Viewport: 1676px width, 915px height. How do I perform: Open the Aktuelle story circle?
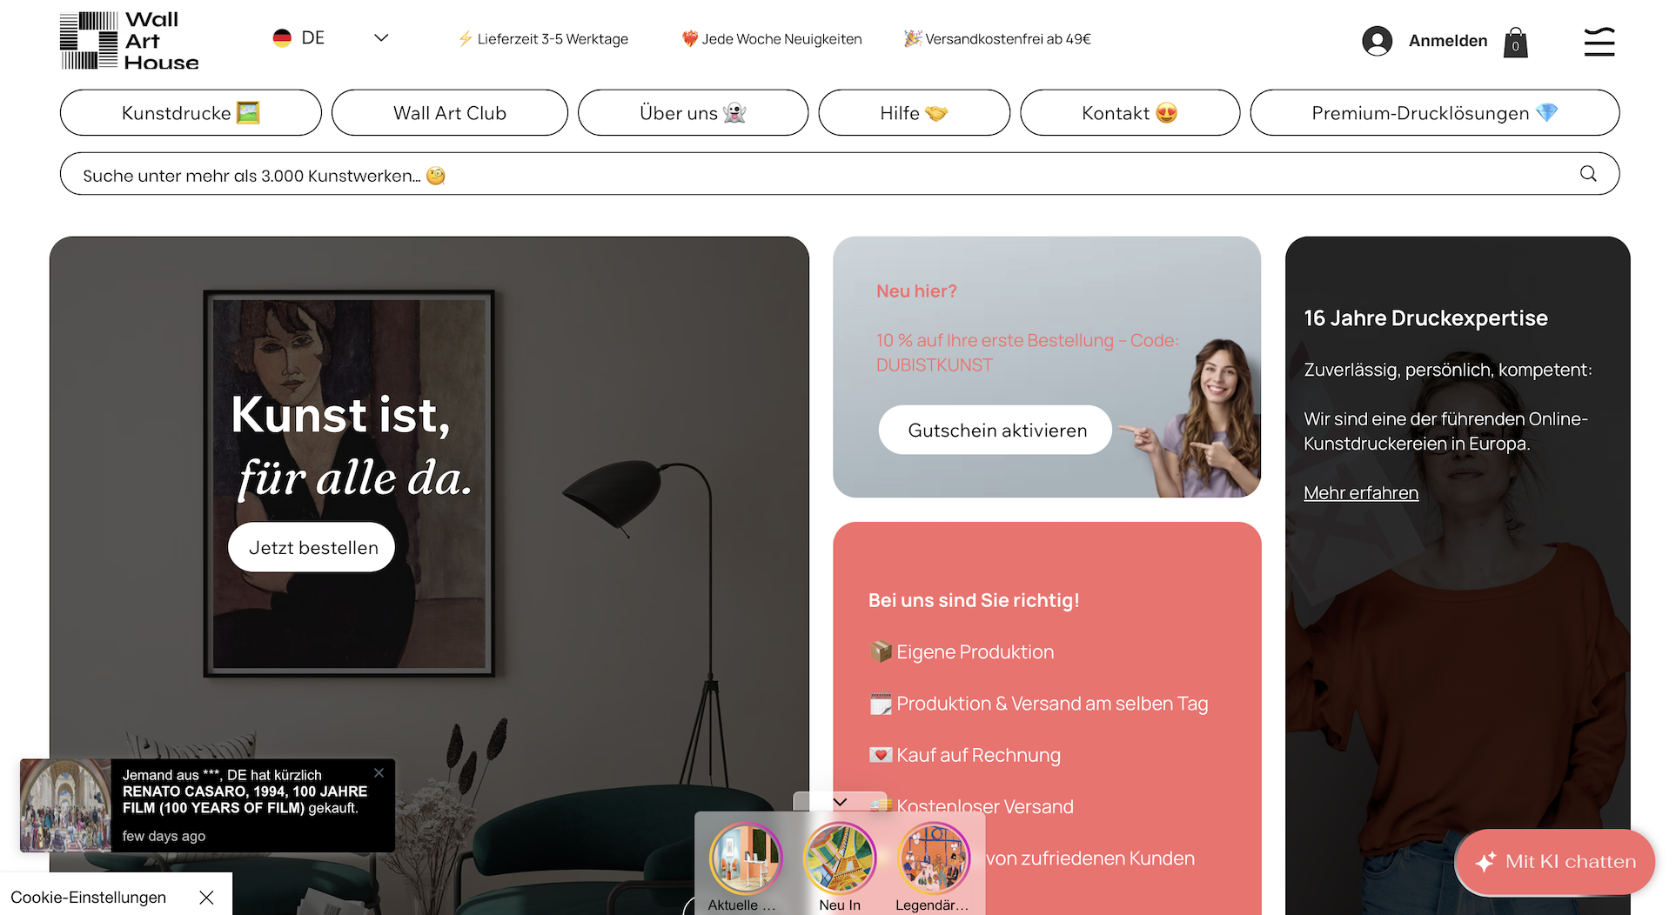point(745,858)
